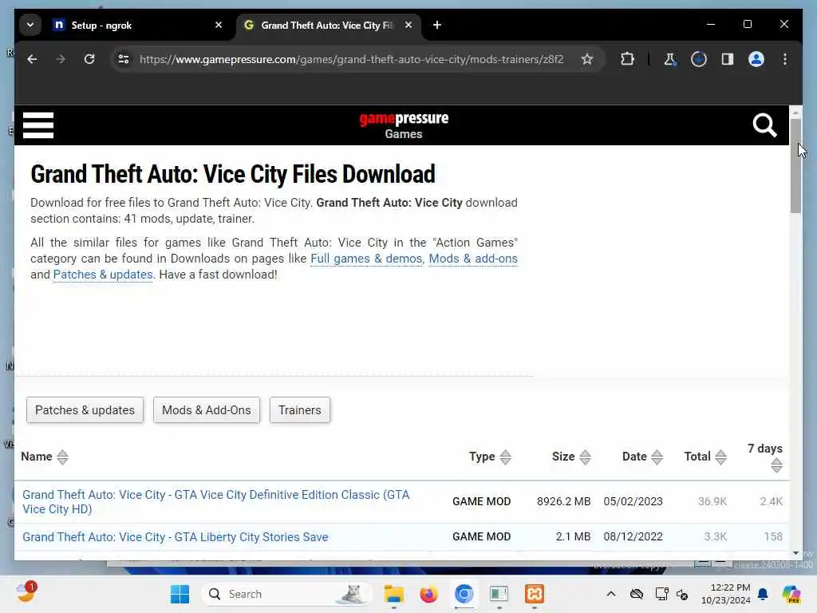Switch to Chromium browser taskbar icon

pos(464,594)
